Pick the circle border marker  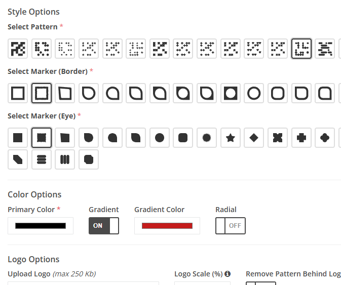(x=254, y=93)
